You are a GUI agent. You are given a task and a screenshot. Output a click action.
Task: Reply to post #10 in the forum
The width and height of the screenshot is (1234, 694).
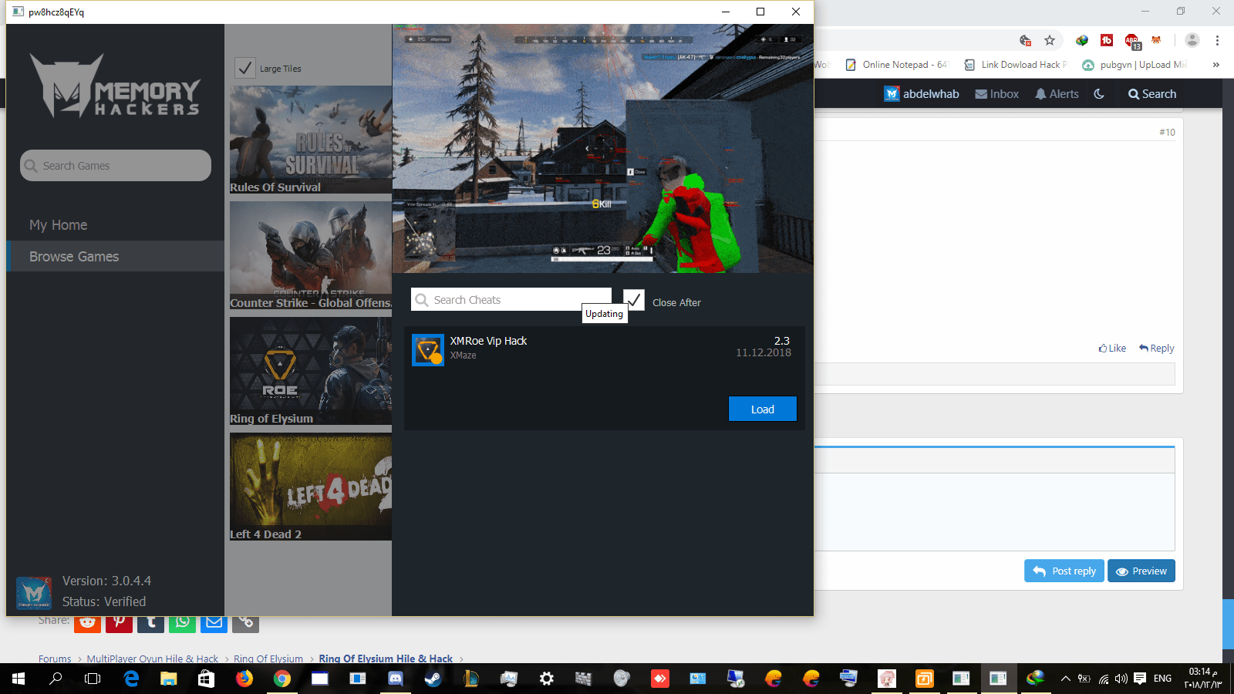tap(1157, 349)
